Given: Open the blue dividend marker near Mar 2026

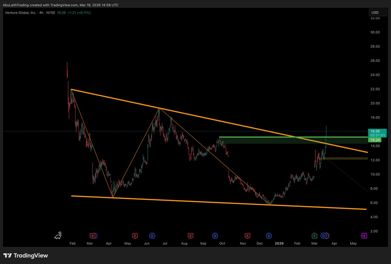Looking at the screenshot, I should click(x=324, y=235).
